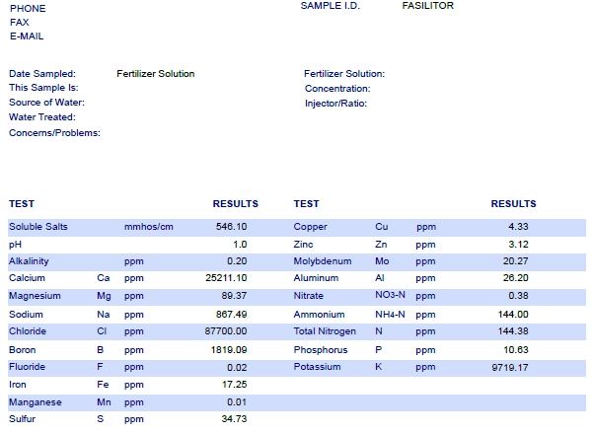The image size is (593, 434).
Task: Click the Date Sampled label
Action: pyautogui.click(x=42, y=74)
